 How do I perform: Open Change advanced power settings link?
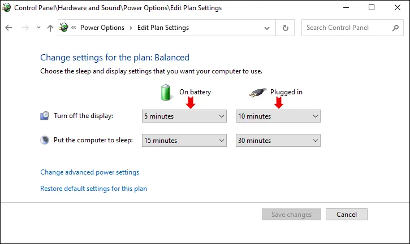click(89, 172)
